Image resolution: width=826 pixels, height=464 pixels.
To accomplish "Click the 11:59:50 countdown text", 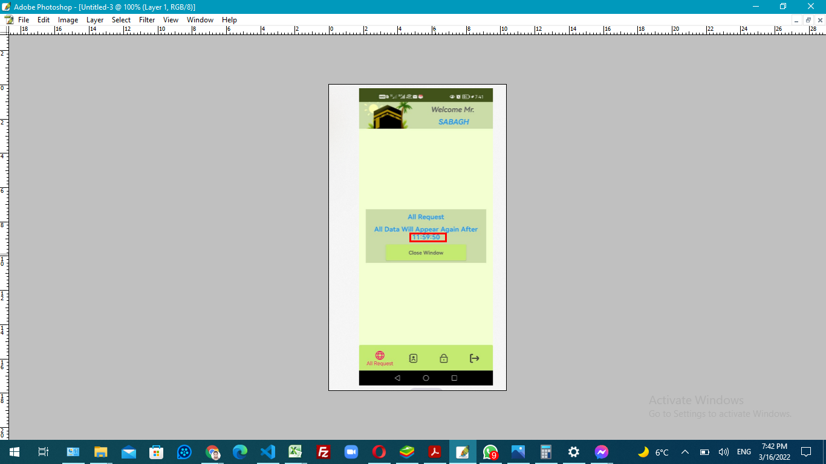I will (x=426, y=237).
